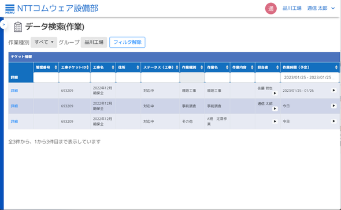Open 詳細 link for 事前調査 row
The height and width of the screenshot is (210, 341).
pos(14,106)
